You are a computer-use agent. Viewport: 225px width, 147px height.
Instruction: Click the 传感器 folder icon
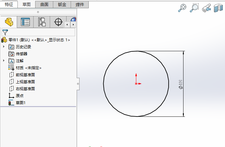tap(11, 54)
